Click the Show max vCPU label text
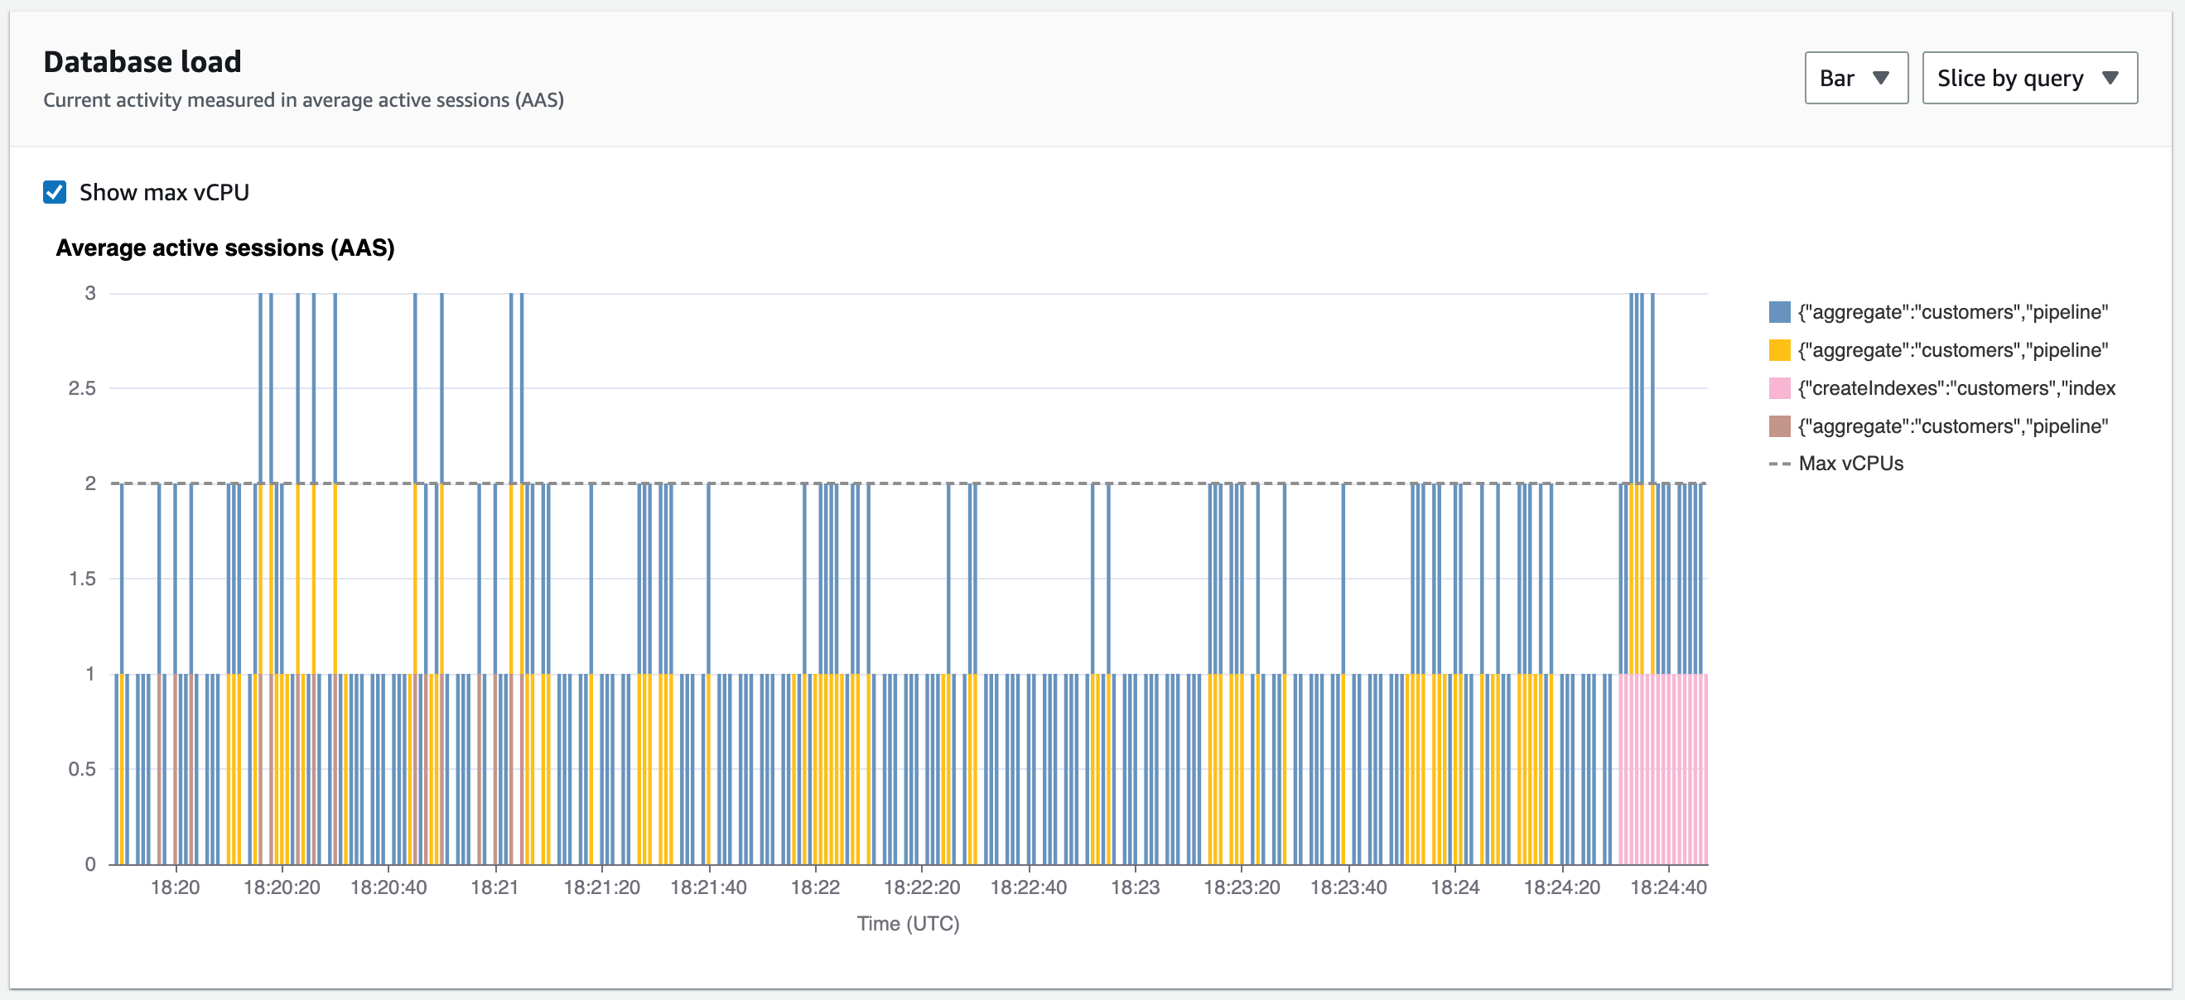2185x1000 pixels. coord(164,192)
